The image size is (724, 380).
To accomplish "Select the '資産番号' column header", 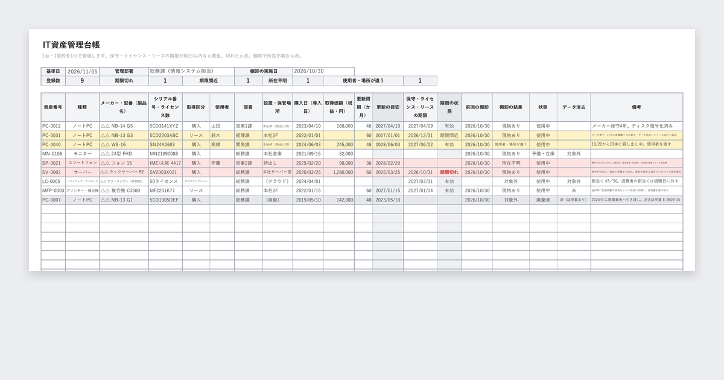I will click(53, 107).
